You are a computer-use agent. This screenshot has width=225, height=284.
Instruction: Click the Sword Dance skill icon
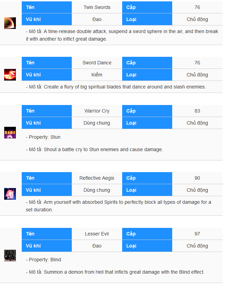pyautogui.click(x=10, y=75)
